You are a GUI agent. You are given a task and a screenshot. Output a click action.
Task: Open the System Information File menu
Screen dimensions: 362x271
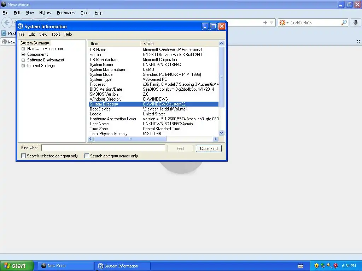(x=22, y=34)
